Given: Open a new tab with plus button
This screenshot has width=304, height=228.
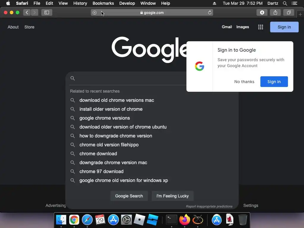Looking at the screenshot, I should (x=300, y=14).
